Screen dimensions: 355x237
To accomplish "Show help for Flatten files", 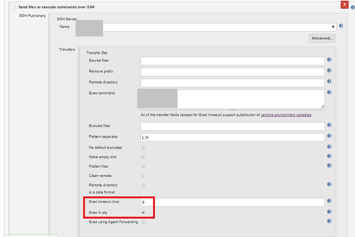I will [x=329, y=166].
